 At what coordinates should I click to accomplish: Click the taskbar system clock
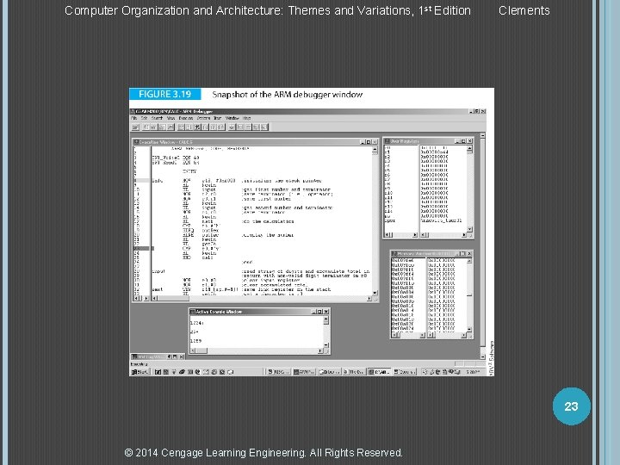point(473,372)
